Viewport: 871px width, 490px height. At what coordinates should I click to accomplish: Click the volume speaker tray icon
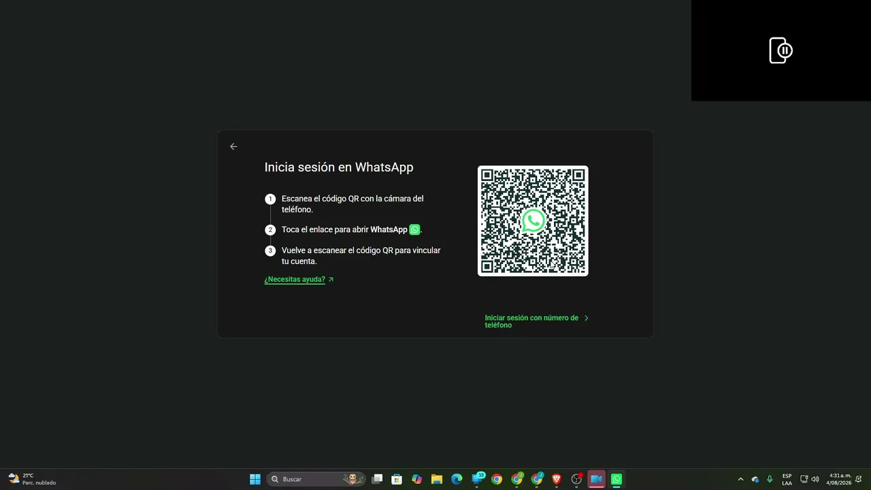pyautogui.click(x=815, y=479)
